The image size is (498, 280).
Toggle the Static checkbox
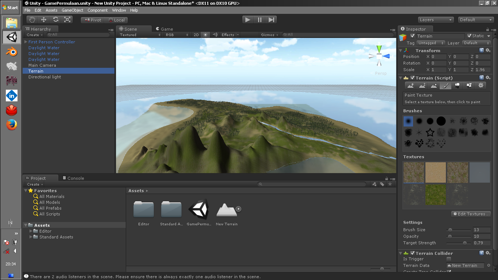click(x=469, y=36)
